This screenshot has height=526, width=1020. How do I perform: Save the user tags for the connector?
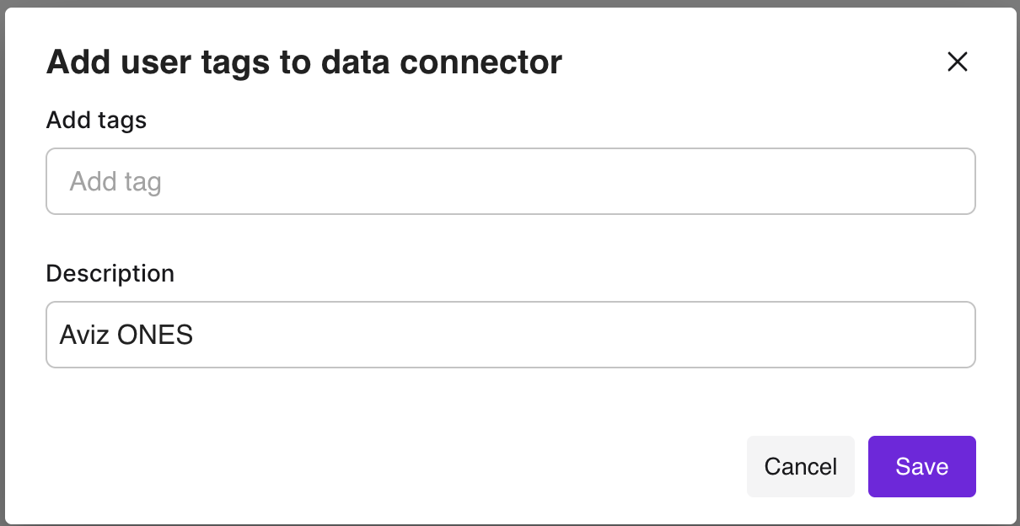(921, 466)
